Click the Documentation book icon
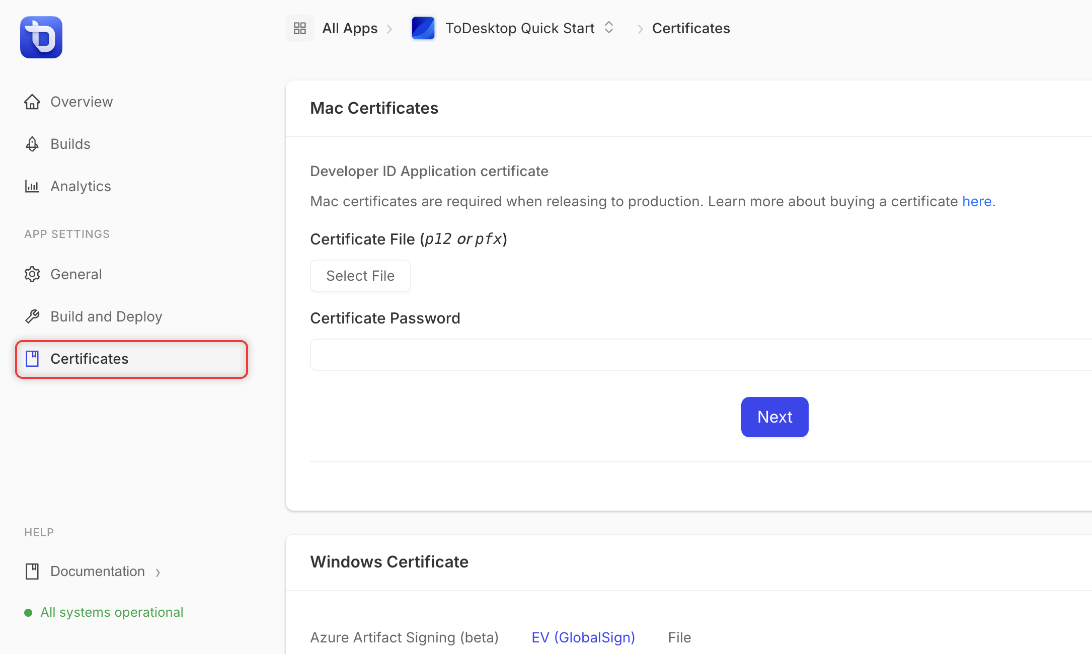Screen dimensions: 1092x654 tap(32, 571)
